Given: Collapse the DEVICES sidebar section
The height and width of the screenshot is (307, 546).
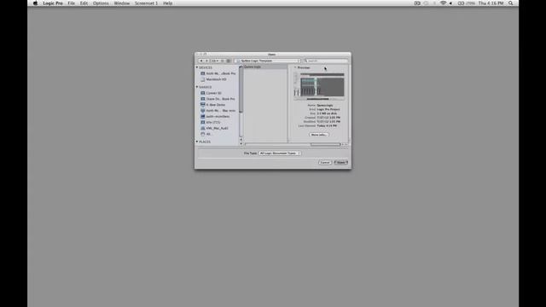Looking at the screenshot, I should pos(197,67).
